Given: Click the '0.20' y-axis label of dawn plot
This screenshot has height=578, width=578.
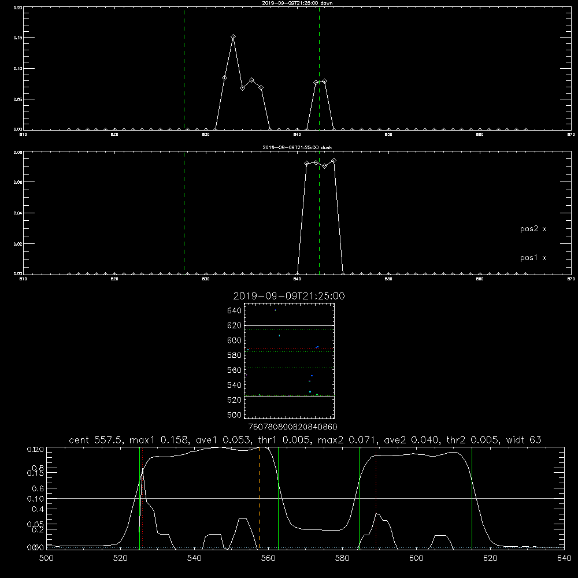Looking at the screenshot, I should tap(18, 8).
